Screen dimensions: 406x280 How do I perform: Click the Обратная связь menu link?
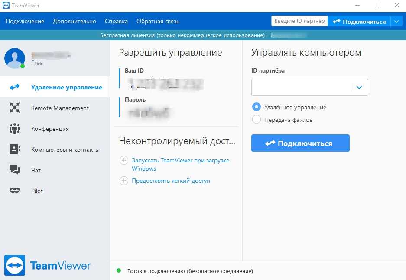click(x=158, y=22)
